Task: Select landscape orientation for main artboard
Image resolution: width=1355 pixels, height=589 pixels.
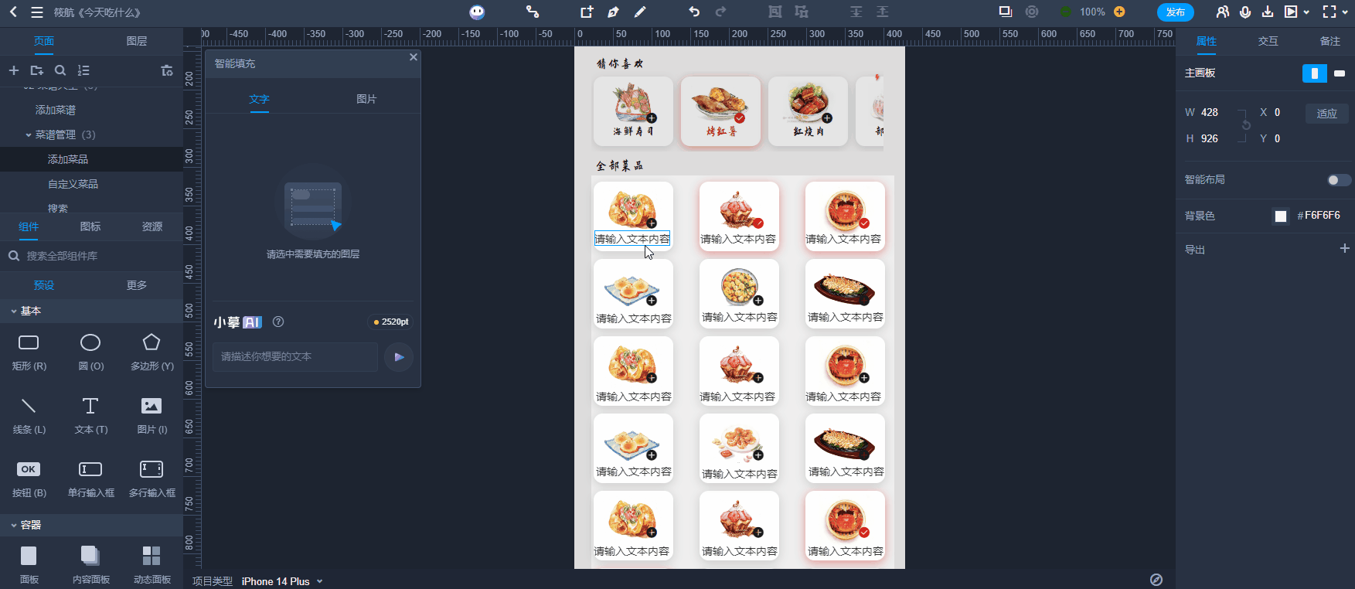Action: point(1340,73)
